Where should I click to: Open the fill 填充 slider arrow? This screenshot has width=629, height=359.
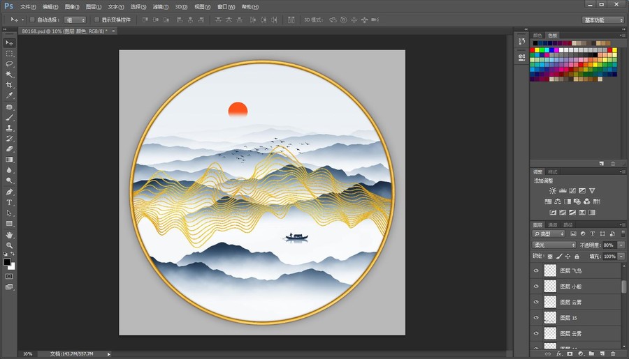click(621, 257)
